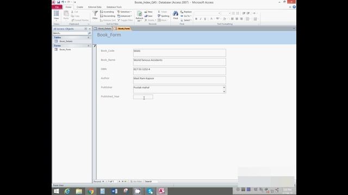
Task: Click Publisher field scroll up arrow
Action: pyautogui.click(x=224, y=87)
